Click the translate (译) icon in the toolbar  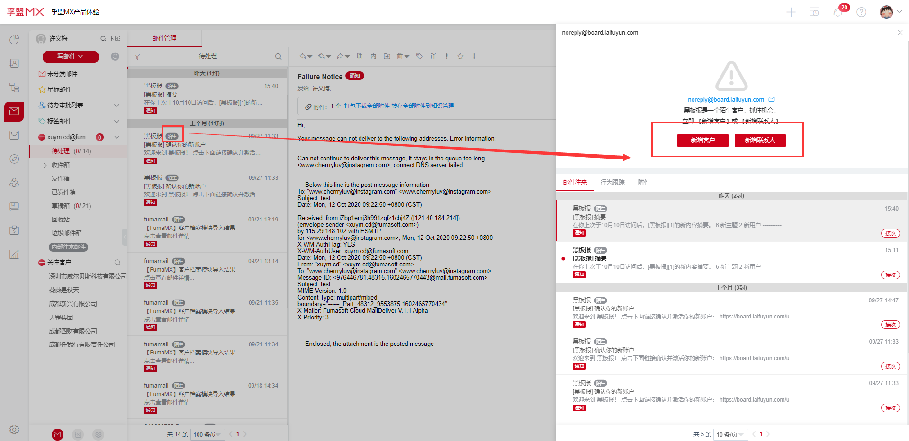click(x=433, y=56)
